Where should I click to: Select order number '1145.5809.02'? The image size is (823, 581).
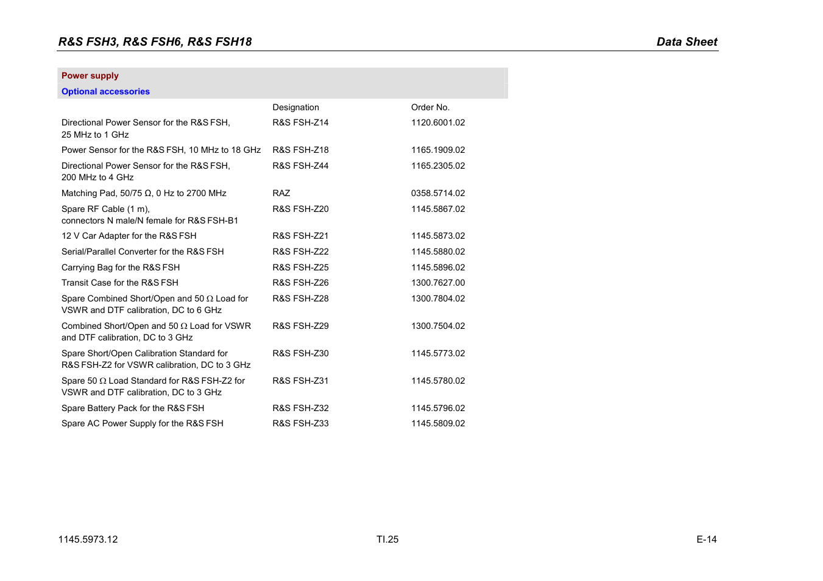[438, 423]
